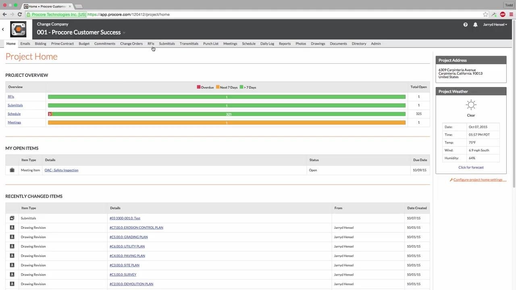Click the Change Company text

tap(53, 24)
